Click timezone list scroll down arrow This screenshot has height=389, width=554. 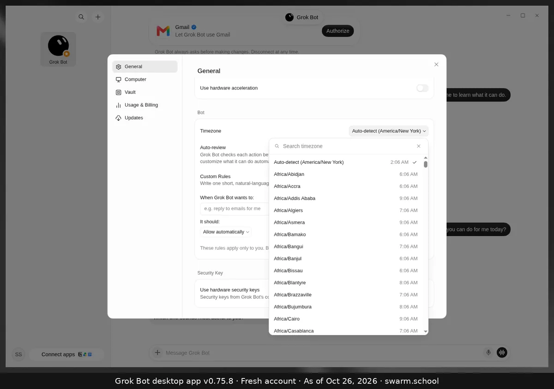(426, 331)
